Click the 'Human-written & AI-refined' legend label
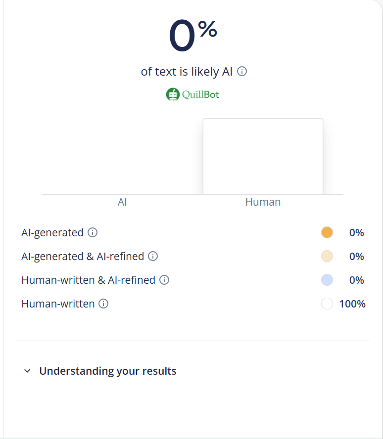The width and height of the screenshot is (383, 439). (88, 280)
